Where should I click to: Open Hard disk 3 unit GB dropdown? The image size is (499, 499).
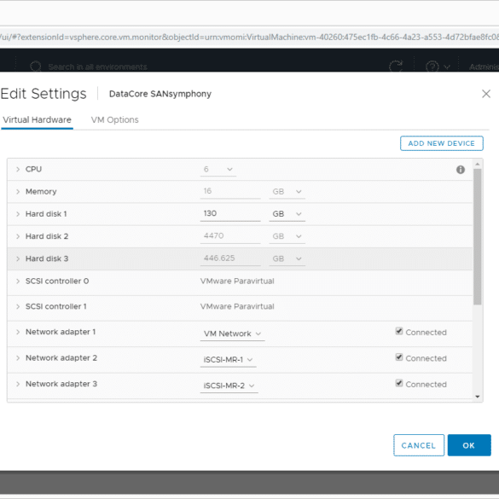[x=287, y=258]
